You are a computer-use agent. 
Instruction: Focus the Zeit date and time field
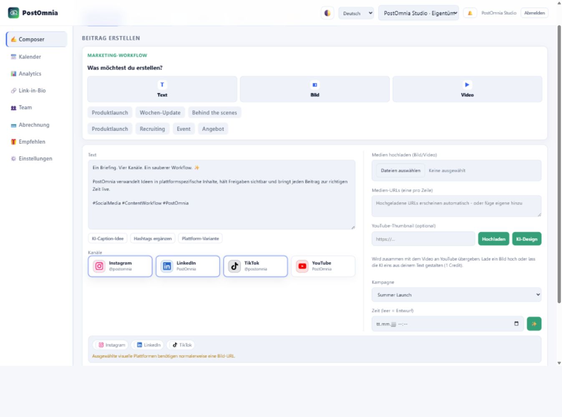pyautogui.click(x=447, y=324)
